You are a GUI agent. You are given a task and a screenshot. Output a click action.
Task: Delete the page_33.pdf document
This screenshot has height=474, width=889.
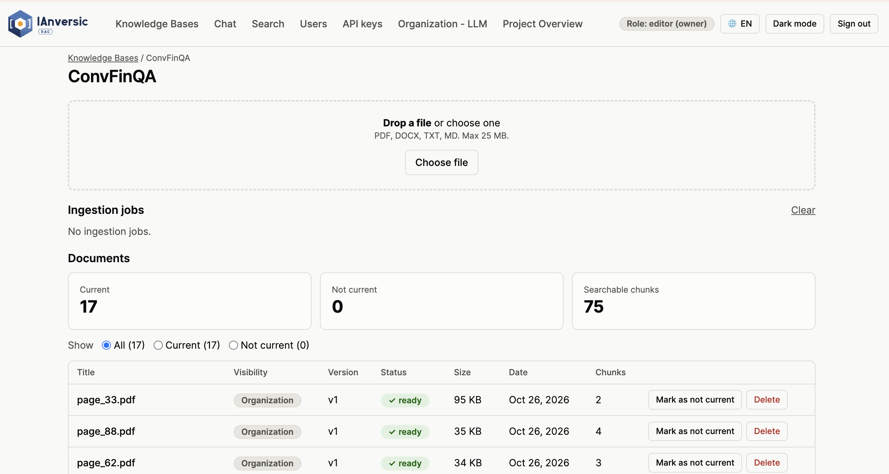766,400
